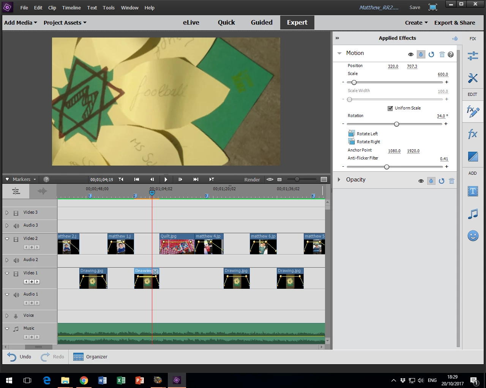Uncheck the Uniform Scale checkbox
The image size is (486, 388).
point(390,108)
